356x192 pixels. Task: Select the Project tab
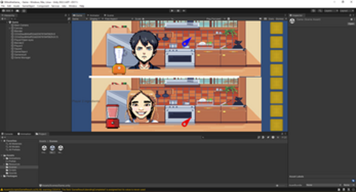pos(41,134)
